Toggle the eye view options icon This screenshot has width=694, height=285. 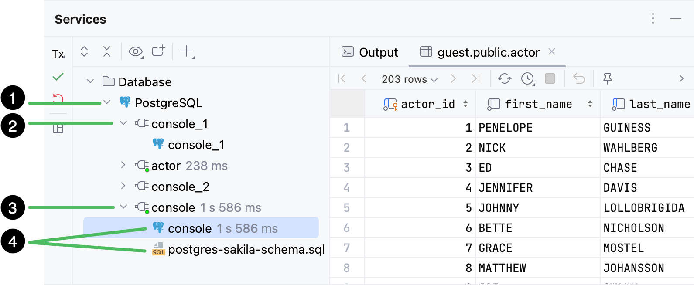pyautogui.click(x=136, y=52)
